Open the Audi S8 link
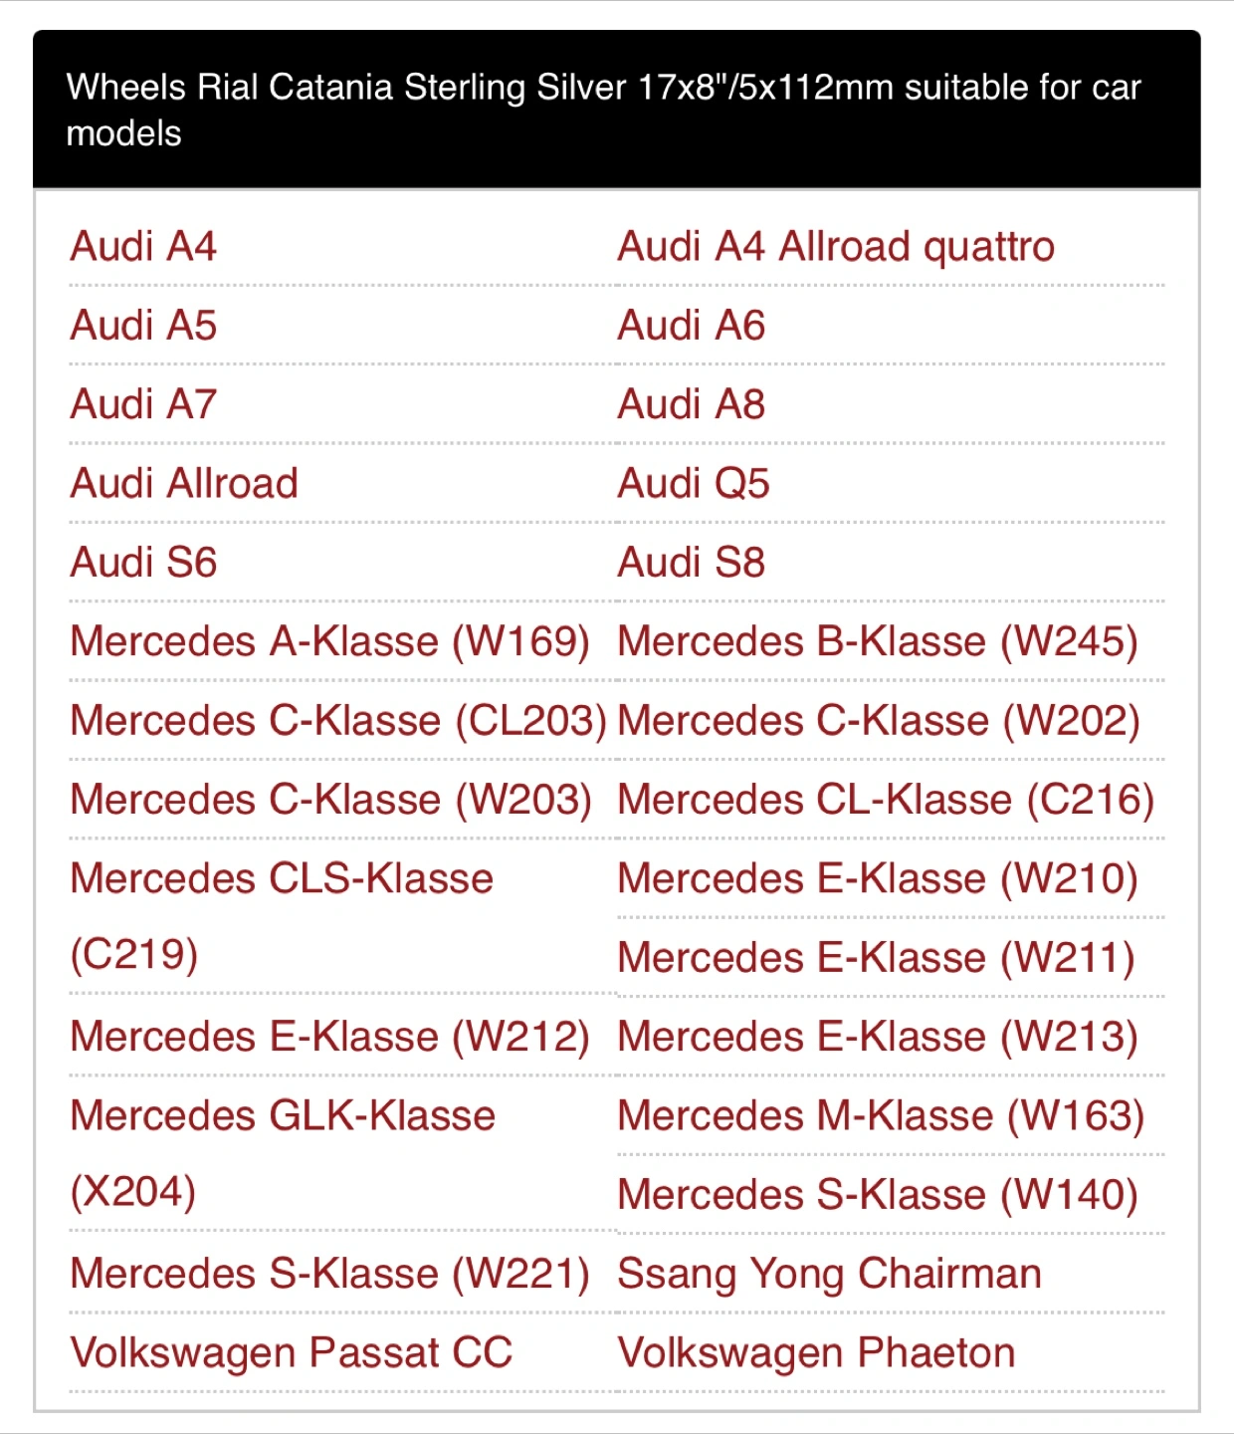1234x1434 pixels. (692, 563)
